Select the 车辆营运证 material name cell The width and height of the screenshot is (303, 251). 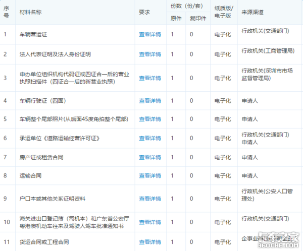(33, 34)
